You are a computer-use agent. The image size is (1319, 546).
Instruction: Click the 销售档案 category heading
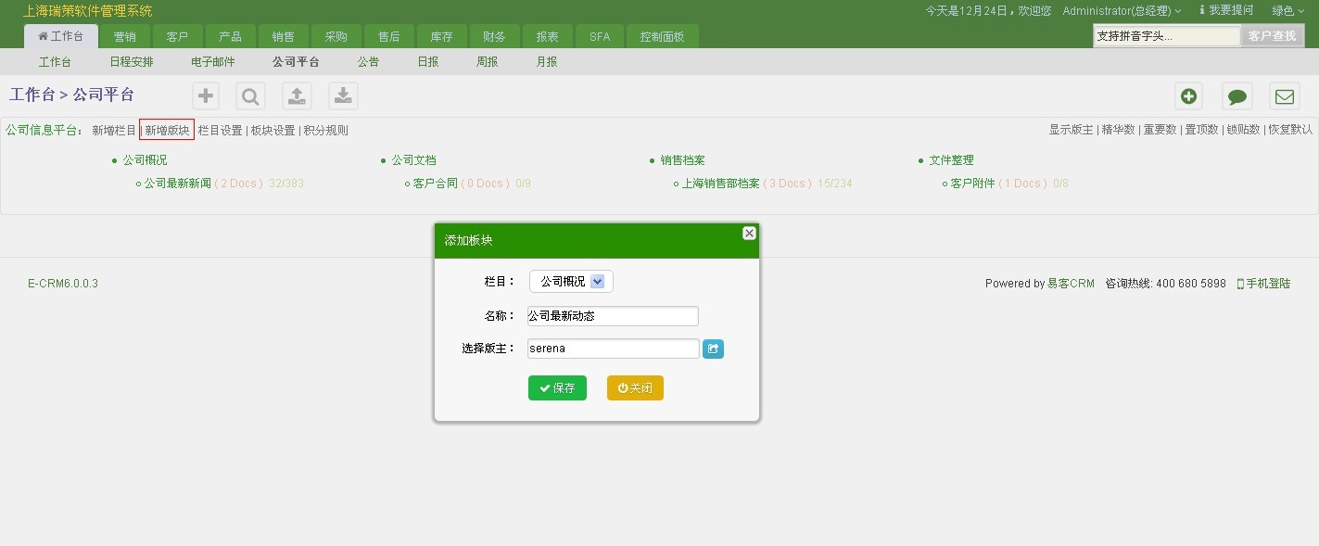pyautogui.click(x=682, y=160)
